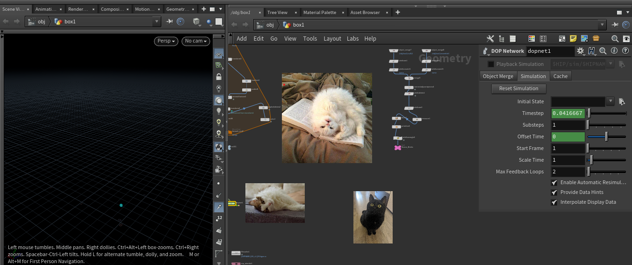The width and height of the screenshot is (632, 265).
Task: Switch to the Cache tab
Action: (560, 76)
